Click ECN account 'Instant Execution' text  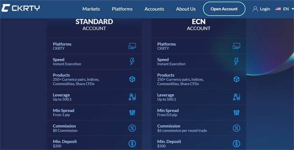[x=171, y=64]
